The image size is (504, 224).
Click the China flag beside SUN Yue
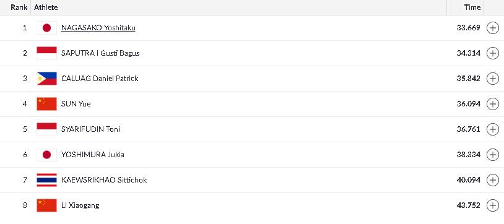click(x=46, y=104)
